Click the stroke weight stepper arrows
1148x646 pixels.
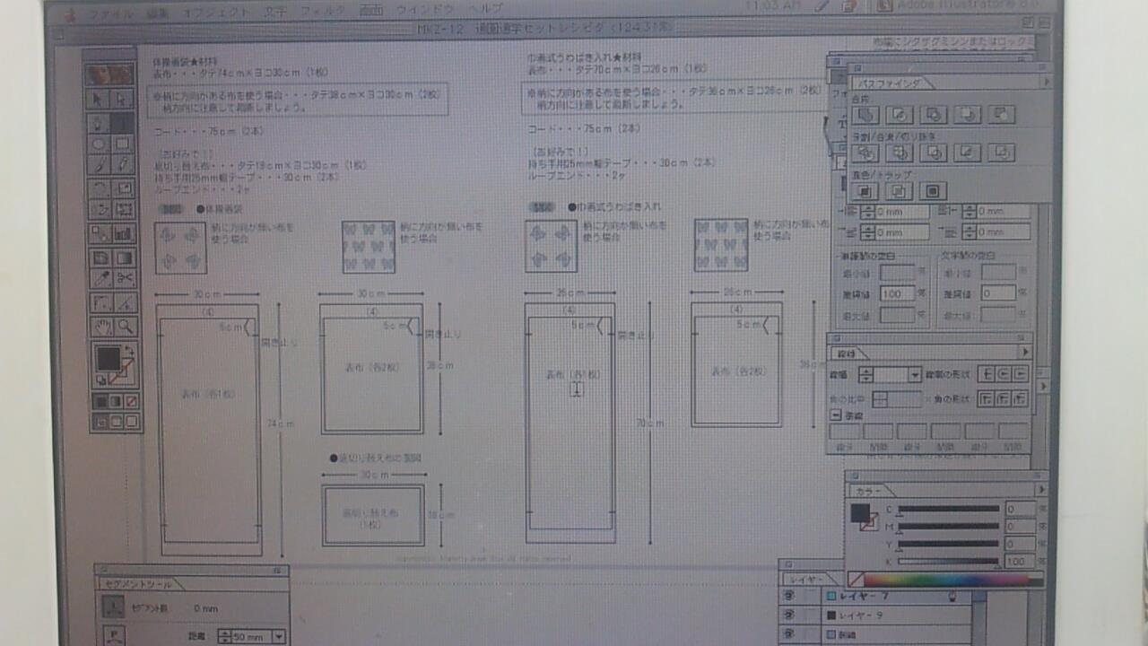(x=866, y=375)
